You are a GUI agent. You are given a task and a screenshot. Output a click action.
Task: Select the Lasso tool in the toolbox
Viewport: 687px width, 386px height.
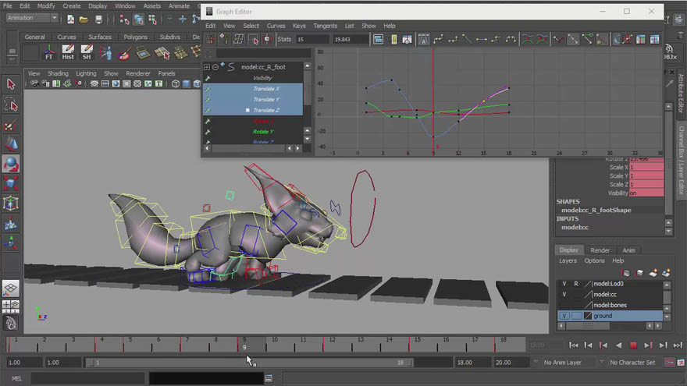[11, 105]
